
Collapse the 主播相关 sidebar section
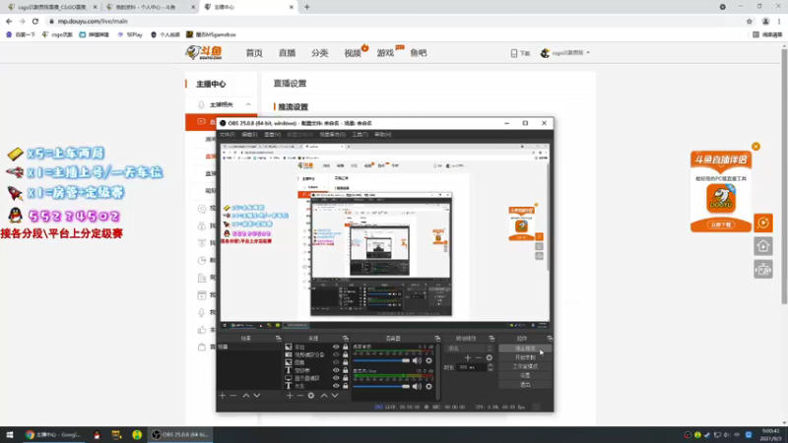coord(248,104)
